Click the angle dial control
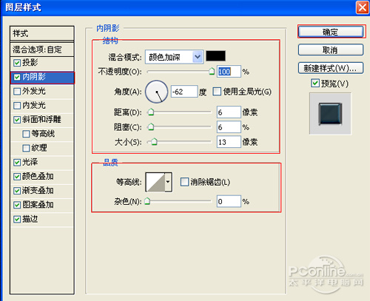This screenshot has height=301, width=370. tap(156, 92)
